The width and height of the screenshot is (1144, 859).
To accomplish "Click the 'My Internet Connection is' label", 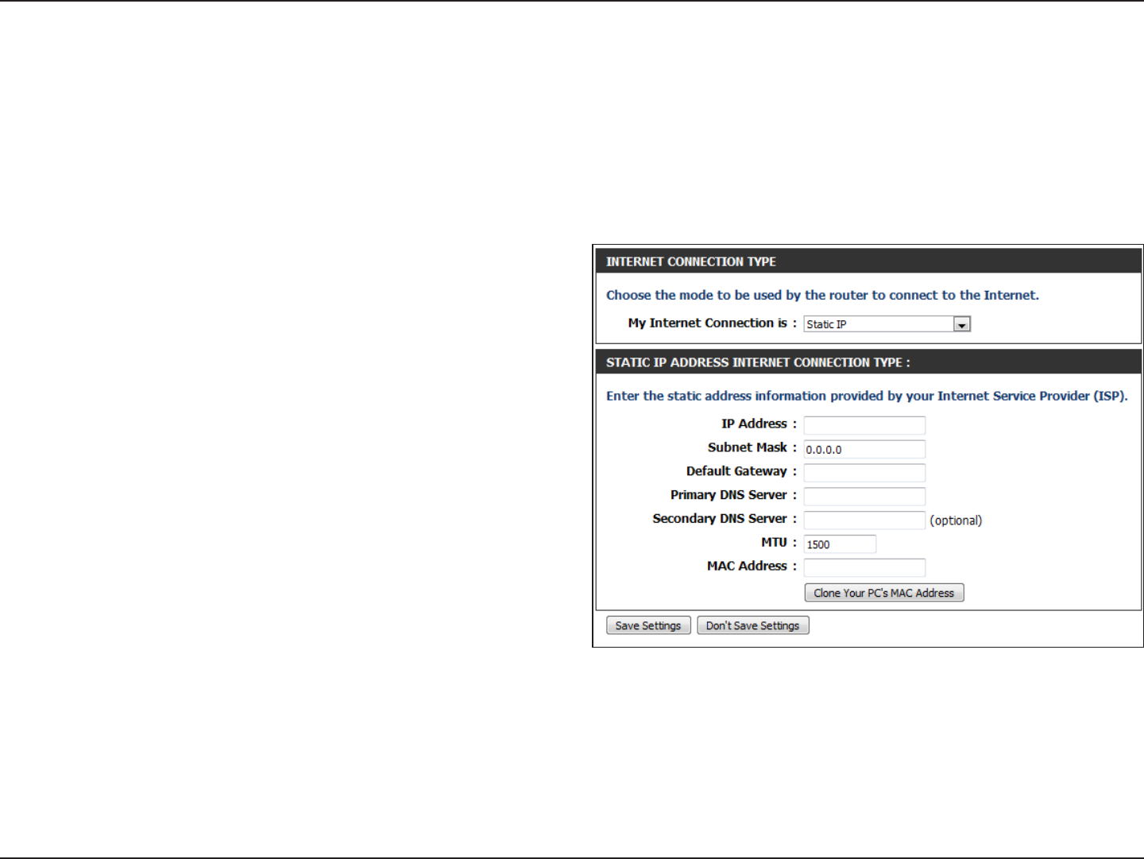I will [x=712, y=323].
